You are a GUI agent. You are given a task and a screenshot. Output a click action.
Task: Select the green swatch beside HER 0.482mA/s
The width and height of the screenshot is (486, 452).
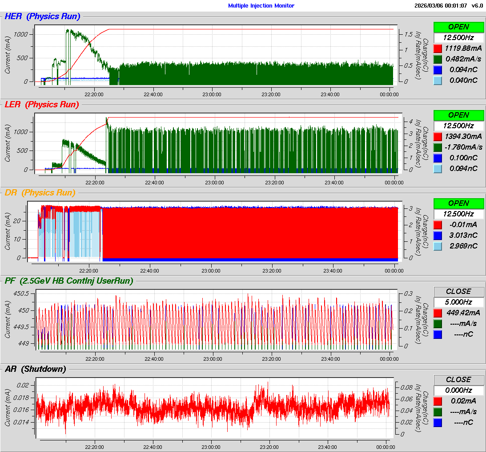tap(438, 59)
